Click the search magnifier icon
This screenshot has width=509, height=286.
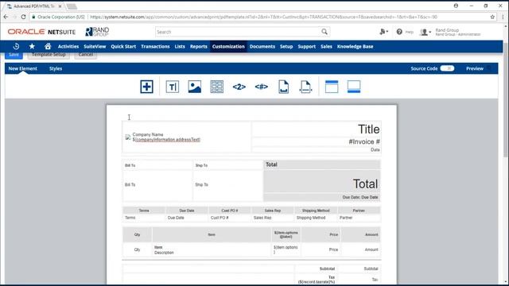click(324, 32)
